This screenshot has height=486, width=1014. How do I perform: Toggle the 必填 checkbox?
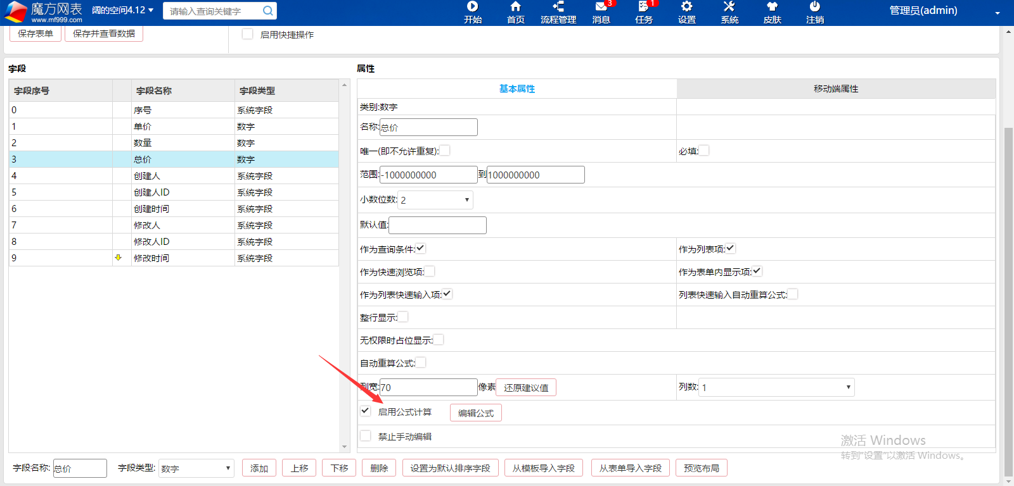[x=704, y=150]
